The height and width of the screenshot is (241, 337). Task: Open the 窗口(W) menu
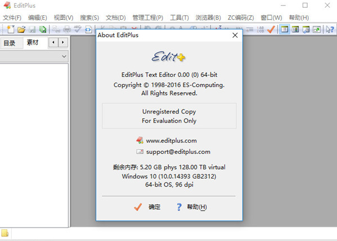271,17
